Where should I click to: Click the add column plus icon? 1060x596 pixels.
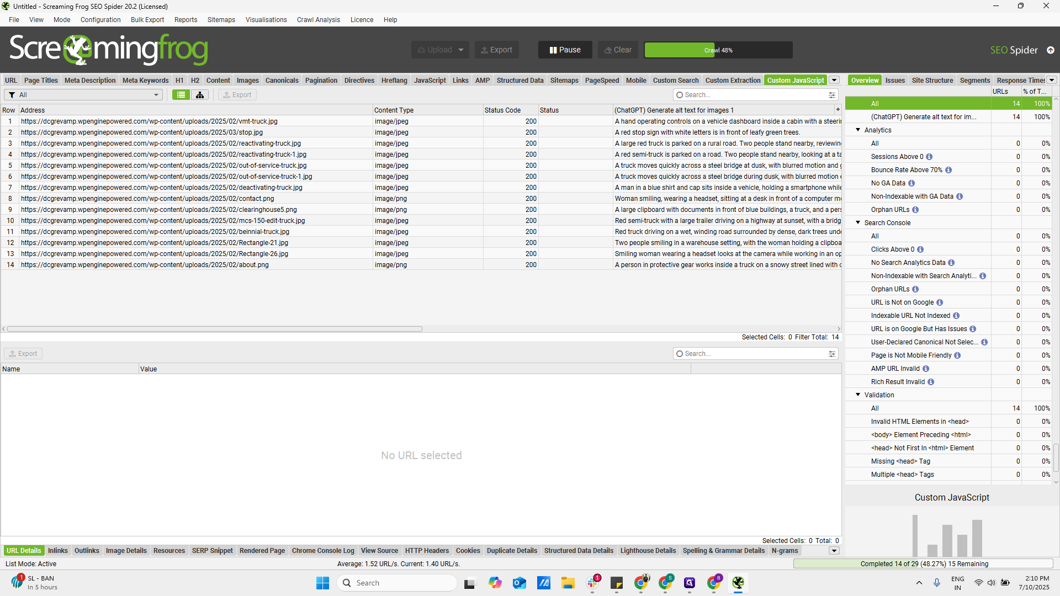(x=838, y=110)
